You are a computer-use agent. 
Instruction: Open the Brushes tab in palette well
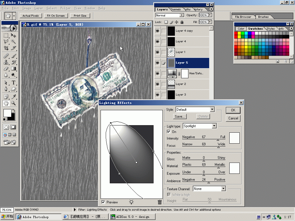(263, 17)
